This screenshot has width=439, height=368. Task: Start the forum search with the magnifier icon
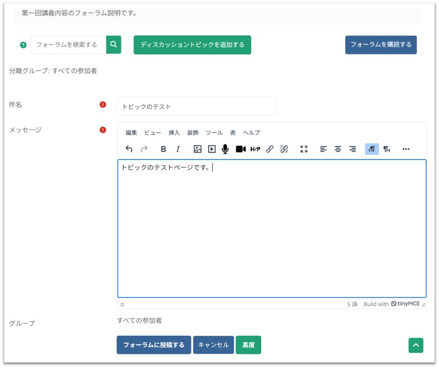[114, 44]
